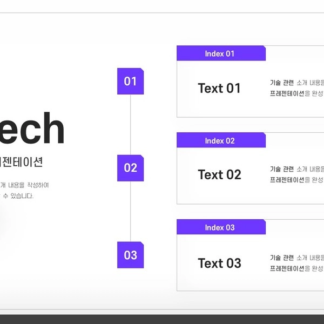Image resolution: width=324 pixels, height=324 pixels.
Task: Select the purple 02 number box
Action: (x=130, y=168)
